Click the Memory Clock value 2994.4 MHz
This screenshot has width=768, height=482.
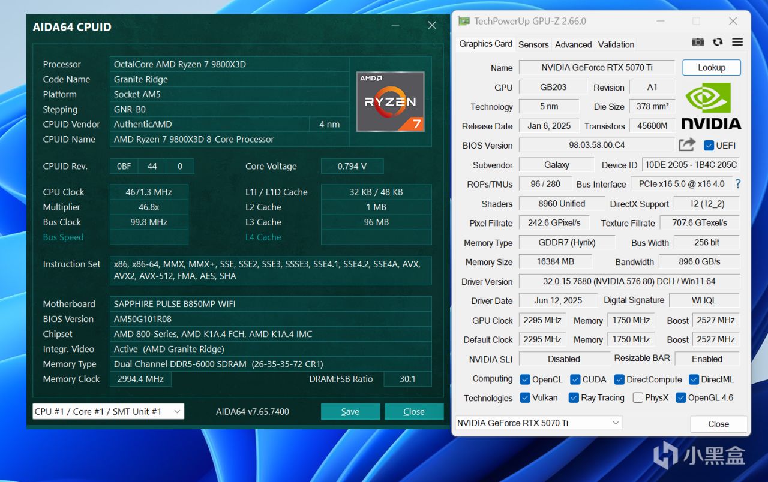click(x=140, y=379)
